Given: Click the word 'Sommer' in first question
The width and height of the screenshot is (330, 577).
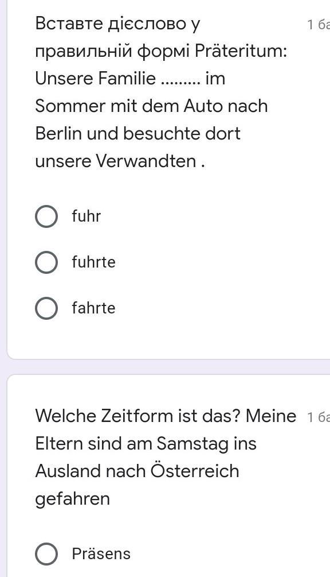Looking at the screenshot, I should click(x=70, y=106).
